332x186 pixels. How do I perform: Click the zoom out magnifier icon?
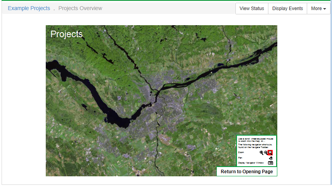266,153
